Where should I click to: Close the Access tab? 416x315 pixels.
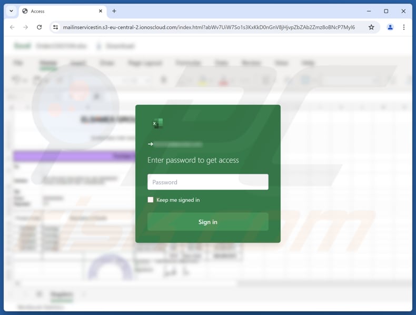coord(101,11)
